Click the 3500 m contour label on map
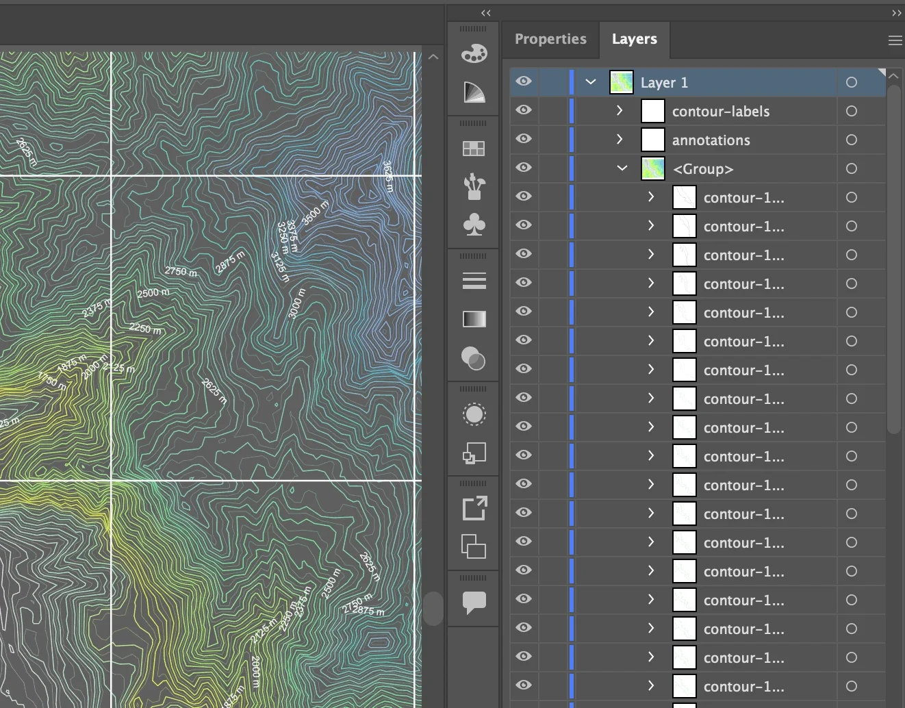The height and width of the screenshot is (708, 905). (316, 213)
